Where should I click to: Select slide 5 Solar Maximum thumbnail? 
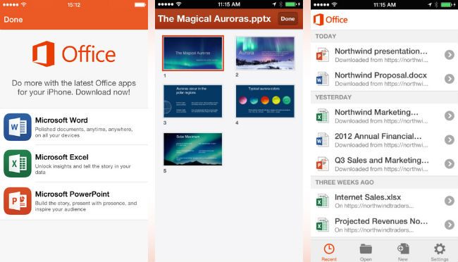(x=193, y=149)
